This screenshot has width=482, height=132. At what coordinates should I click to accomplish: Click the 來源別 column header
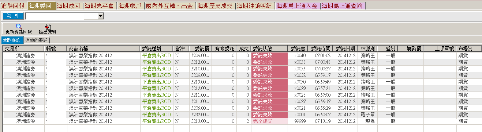pyautogui.click(x=367, y=48)
